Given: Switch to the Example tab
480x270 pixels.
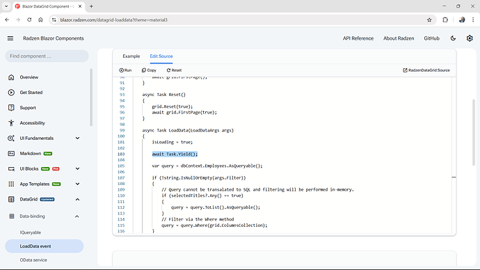Looking at the screenshot, I should click(131, 56).
